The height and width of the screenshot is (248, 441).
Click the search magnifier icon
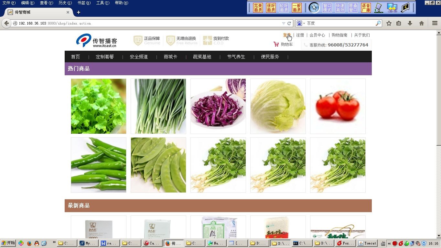(x=378, y=23)
